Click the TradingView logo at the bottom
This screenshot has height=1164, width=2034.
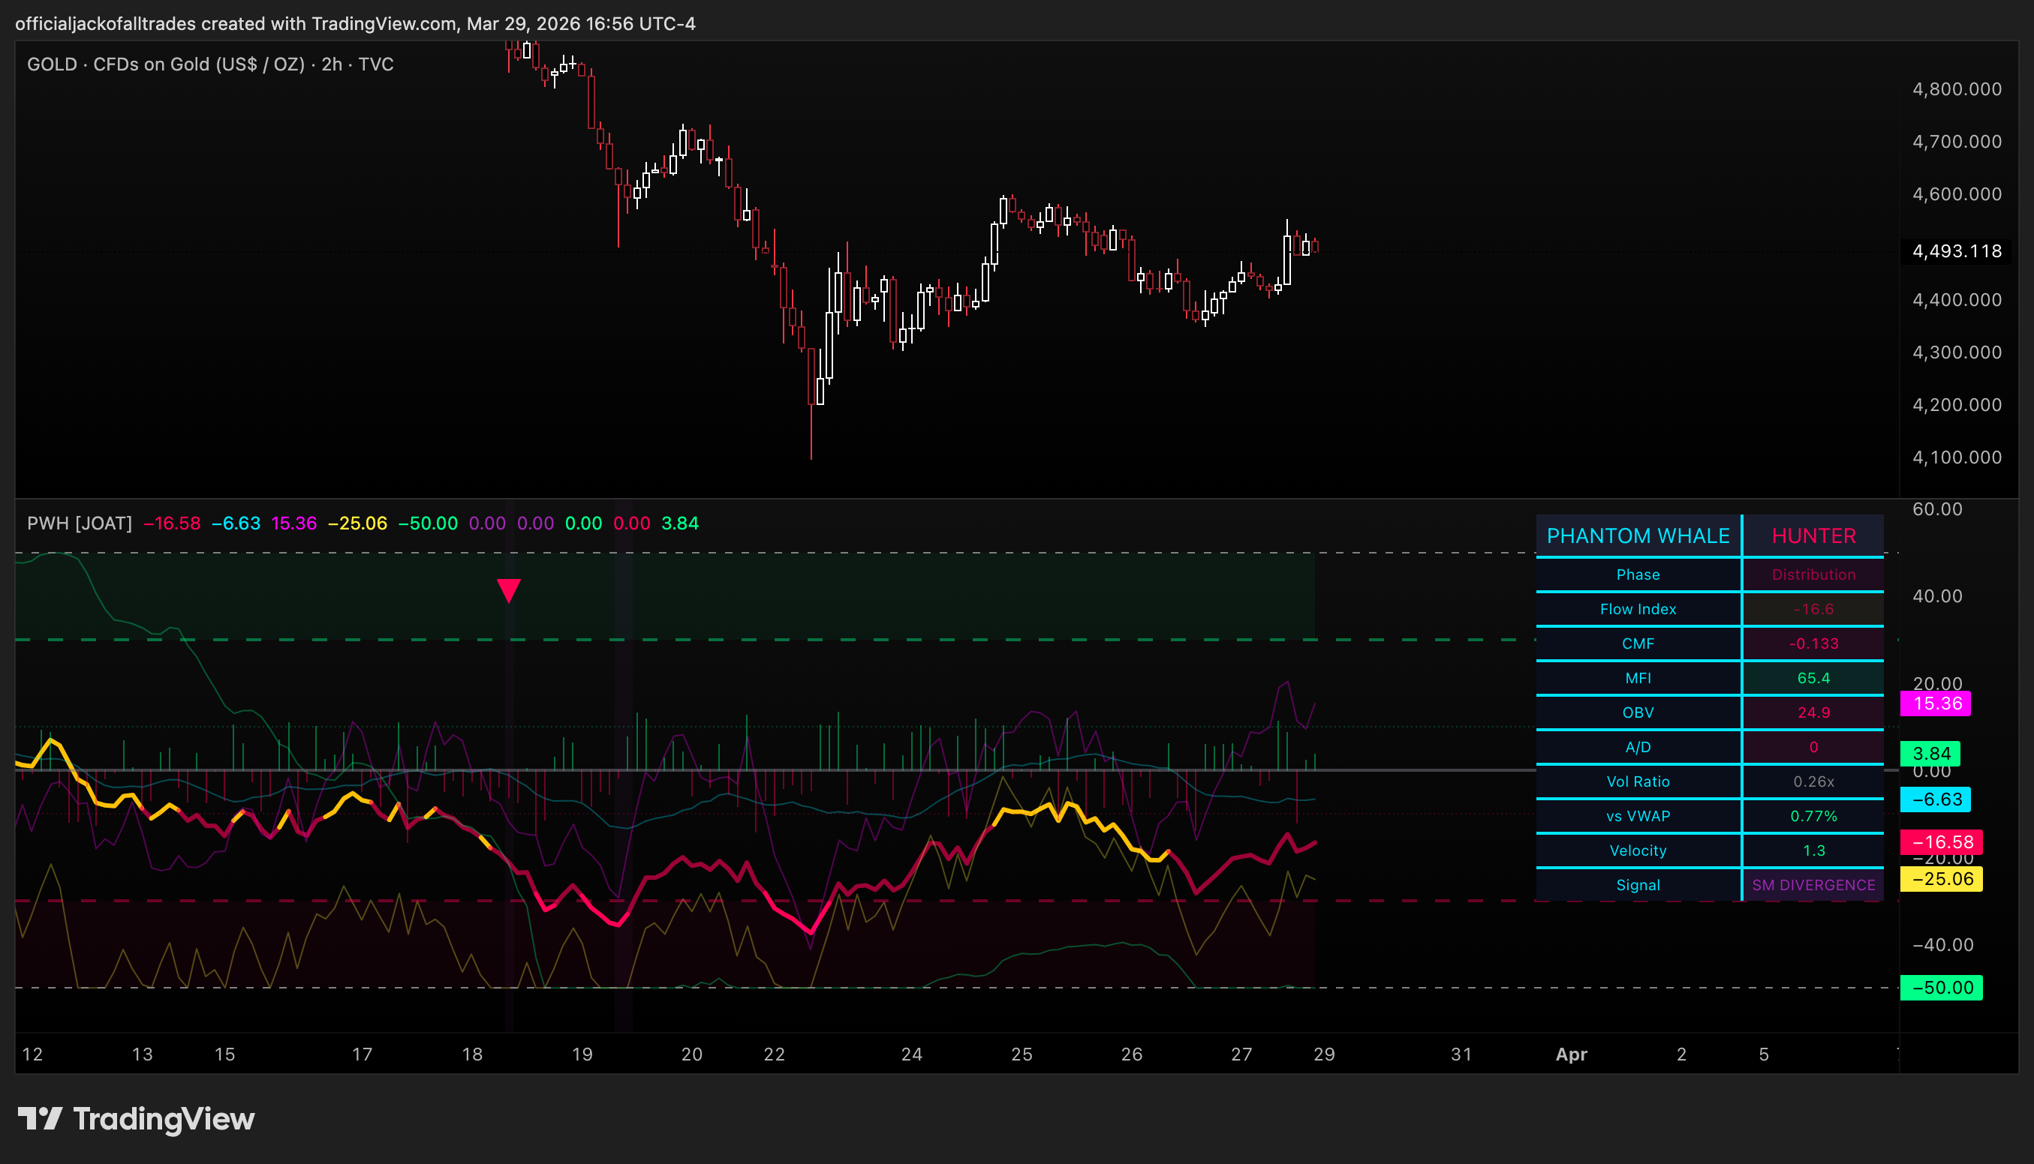click(136, 1118)
